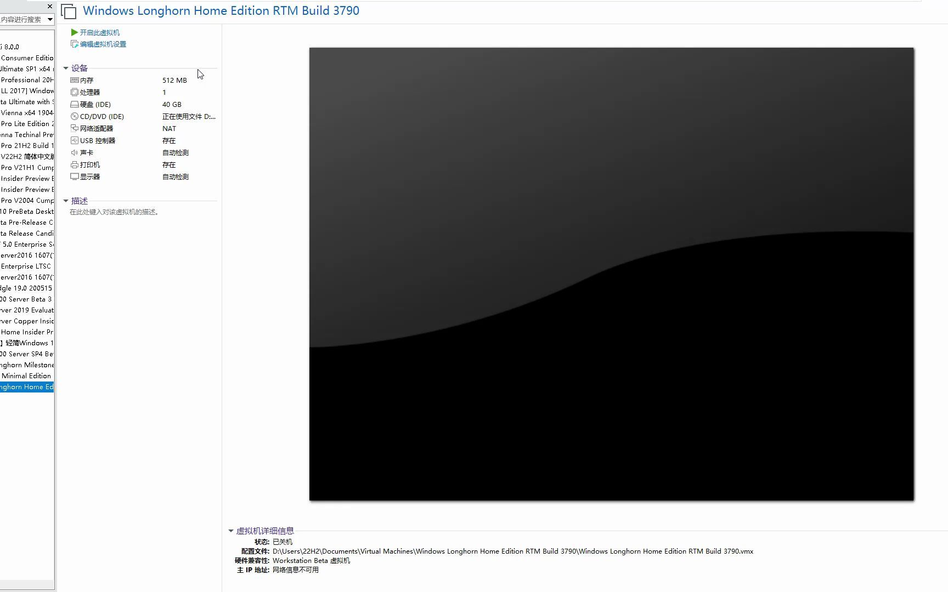Viewport: 948px width, 592px height.
Task: Collapse the 设备 devices section
Action: click(x=66, y=68)
